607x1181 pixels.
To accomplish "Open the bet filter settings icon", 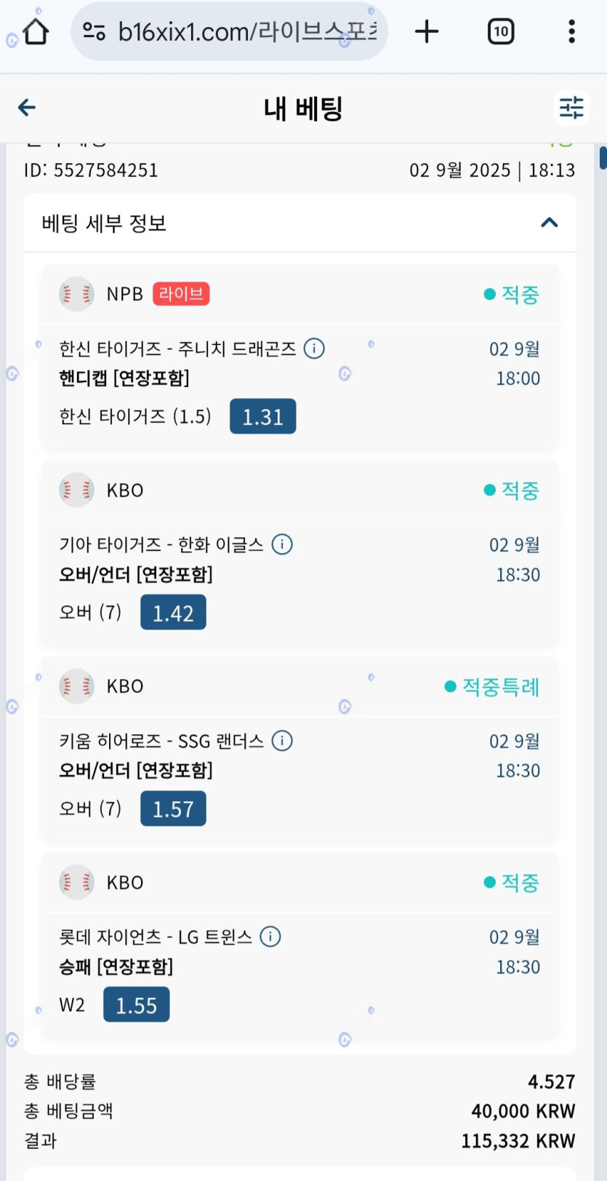I will (571, 108).
